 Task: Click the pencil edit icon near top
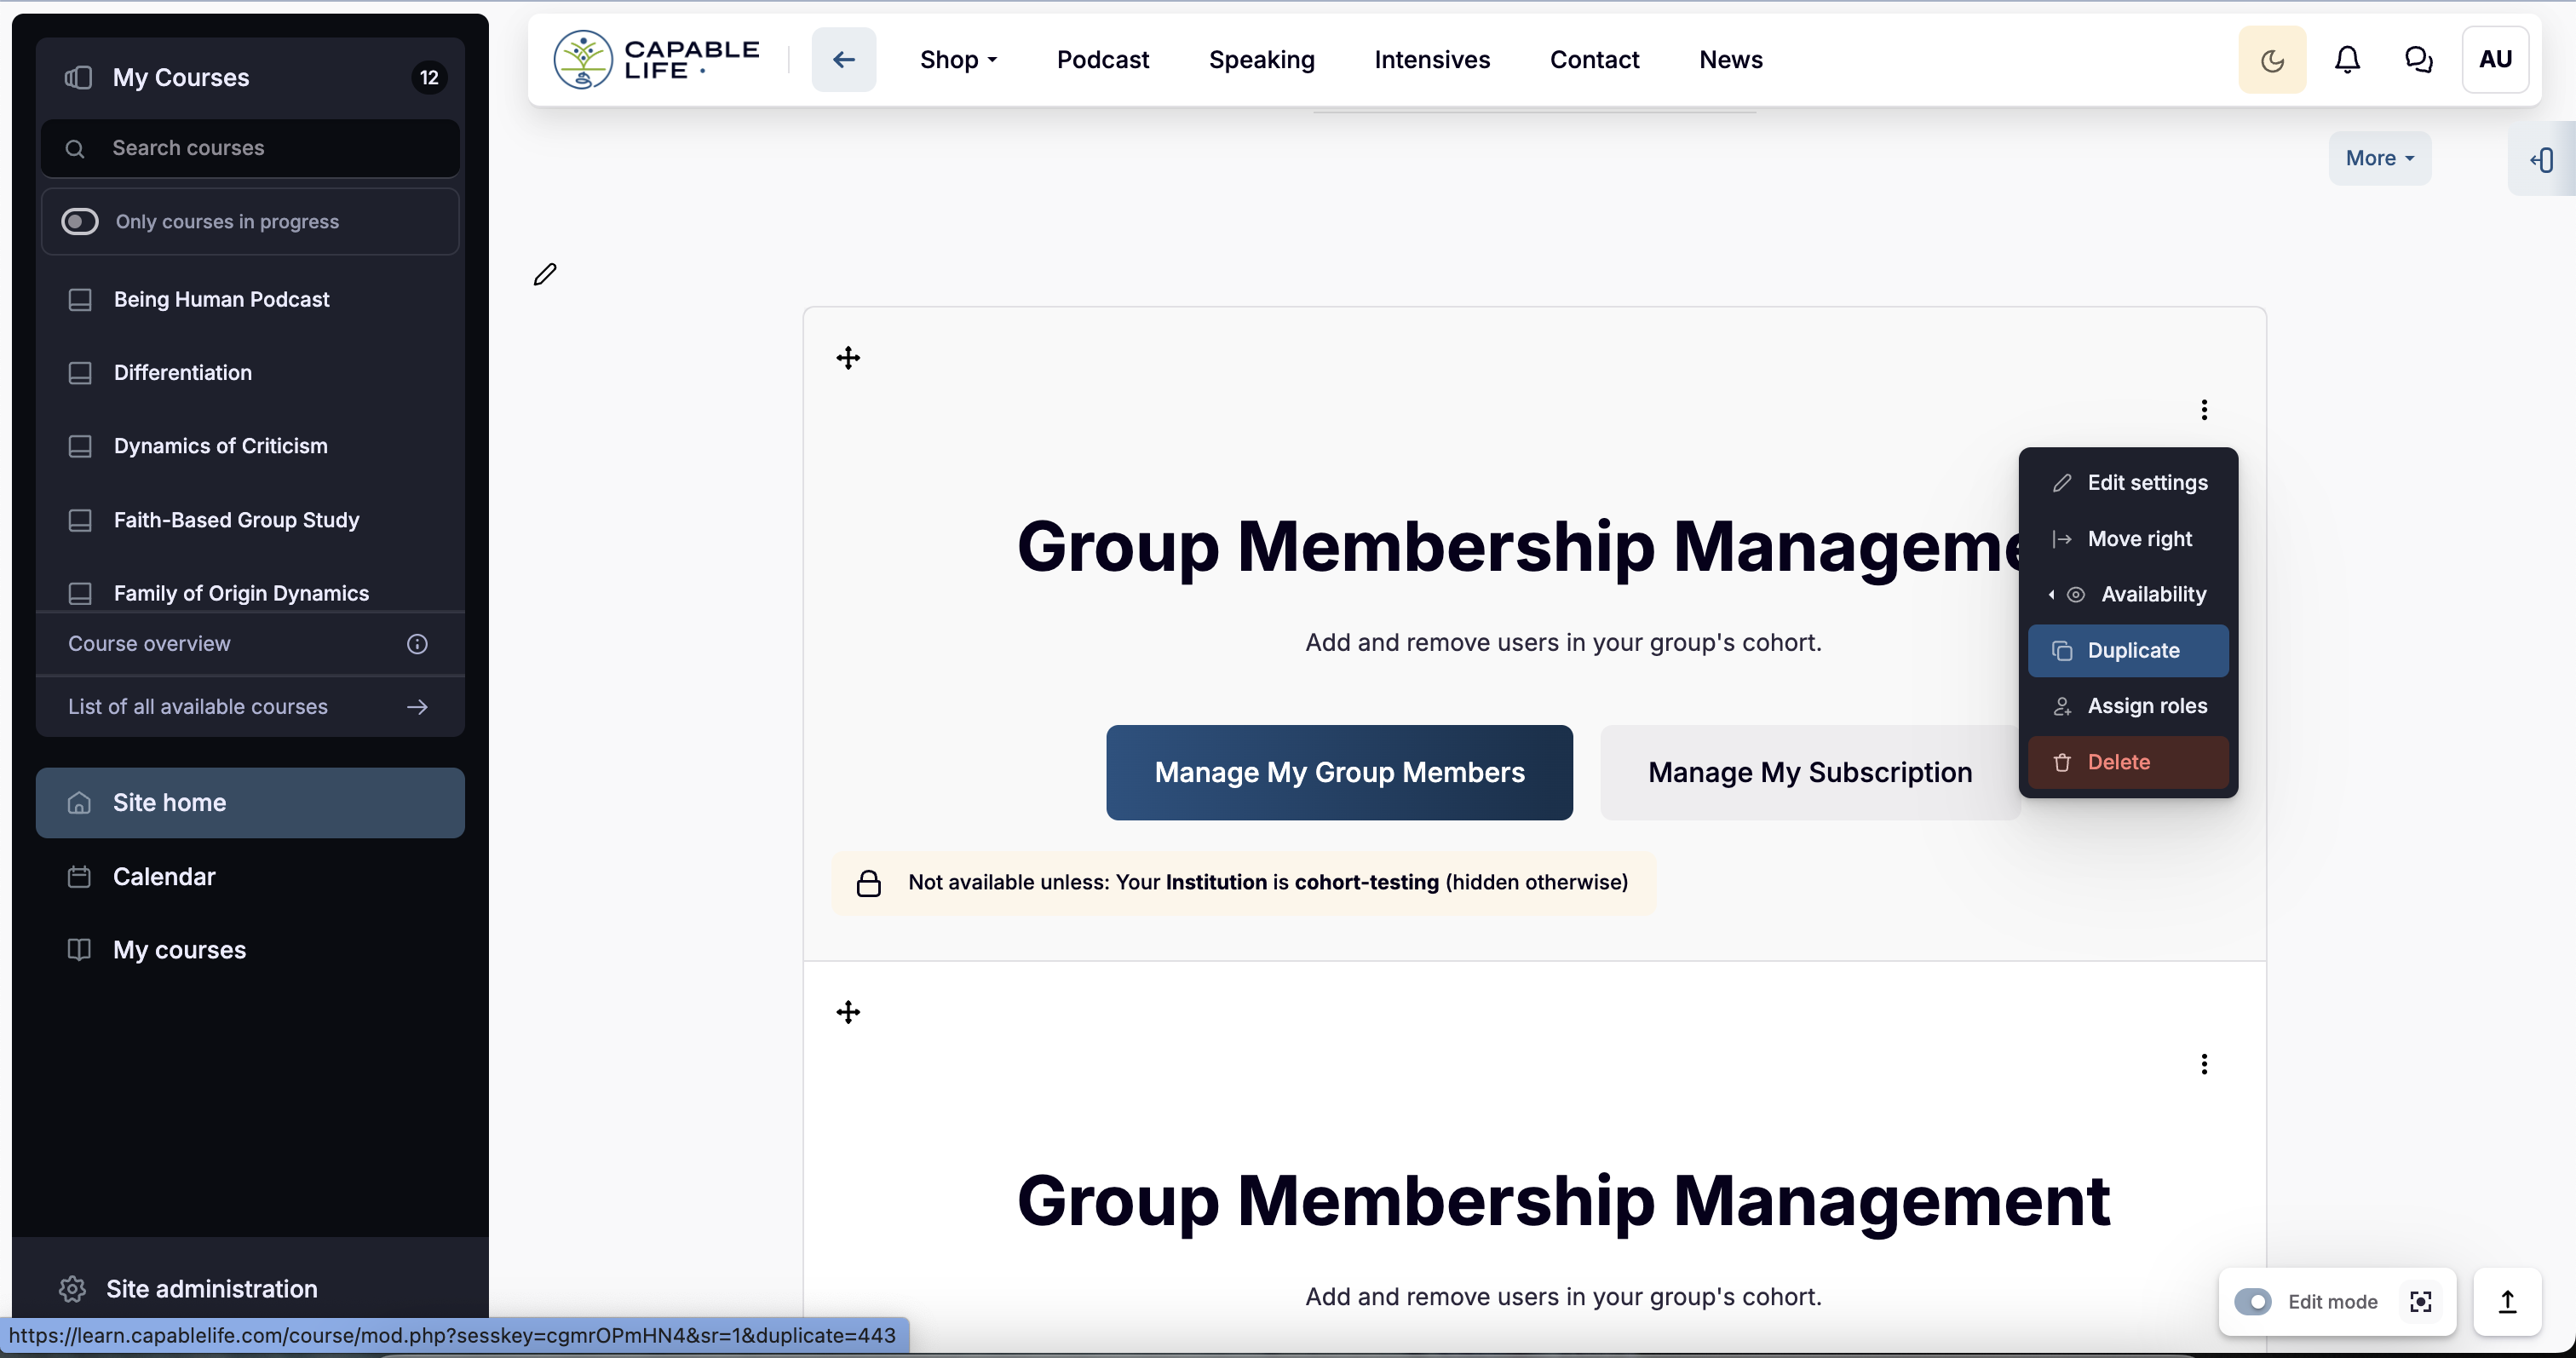[545, 274]
